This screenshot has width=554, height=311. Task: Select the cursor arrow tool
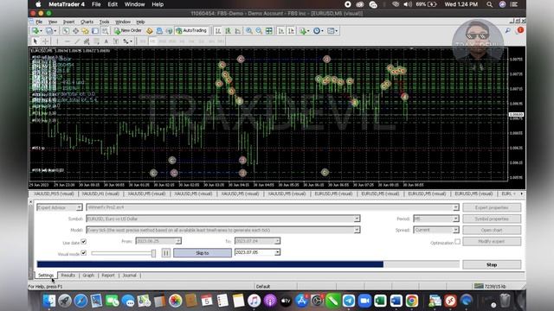point(35,41)
